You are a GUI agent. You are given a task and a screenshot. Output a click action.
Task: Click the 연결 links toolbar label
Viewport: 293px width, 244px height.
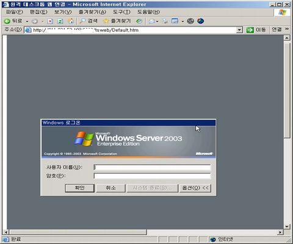tap(277, 30)
